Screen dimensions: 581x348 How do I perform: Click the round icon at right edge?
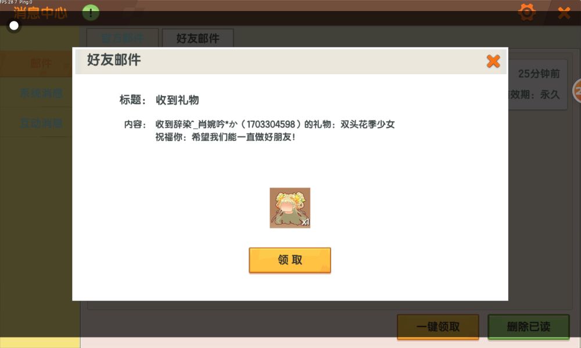tap(577, 91)
